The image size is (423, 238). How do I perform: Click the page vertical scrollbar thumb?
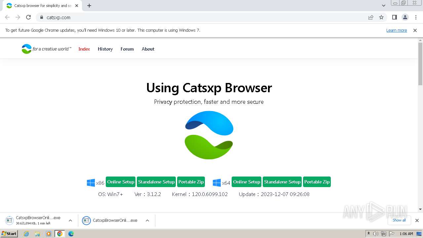420,64
